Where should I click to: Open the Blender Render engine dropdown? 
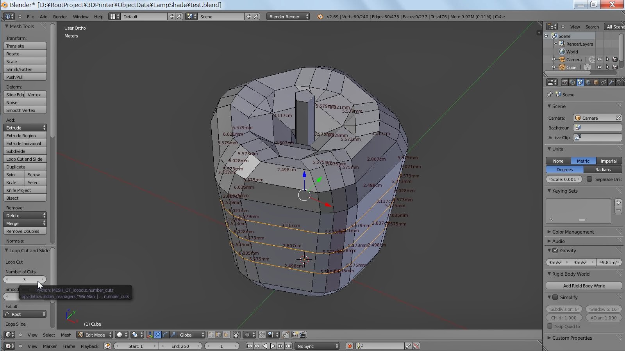point(288,17)
